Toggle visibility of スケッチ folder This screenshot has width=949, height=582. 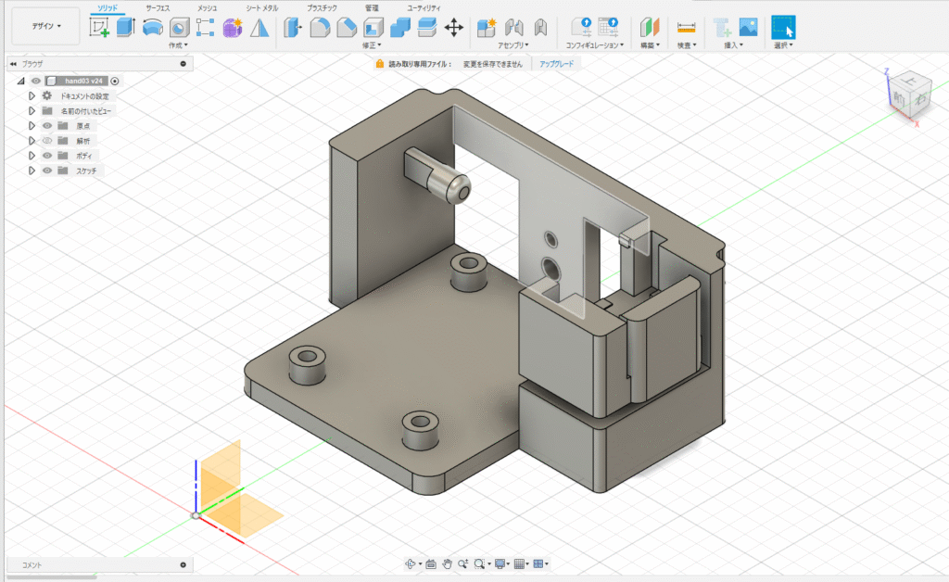[x=46, y=171]
